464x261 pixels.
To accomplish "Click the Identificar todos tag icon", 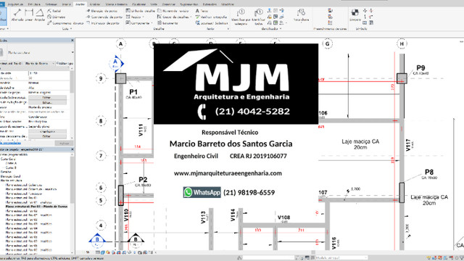I will (258, 17).
